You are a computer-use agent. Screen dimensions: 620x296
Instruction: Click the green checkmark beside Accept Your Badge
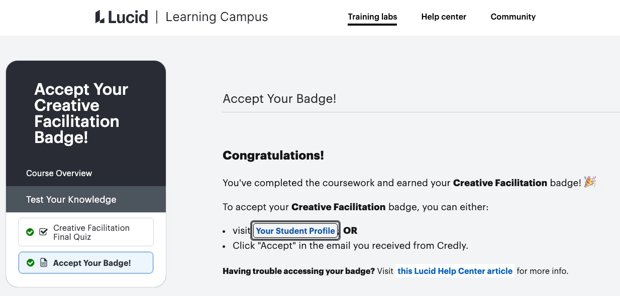31,263
